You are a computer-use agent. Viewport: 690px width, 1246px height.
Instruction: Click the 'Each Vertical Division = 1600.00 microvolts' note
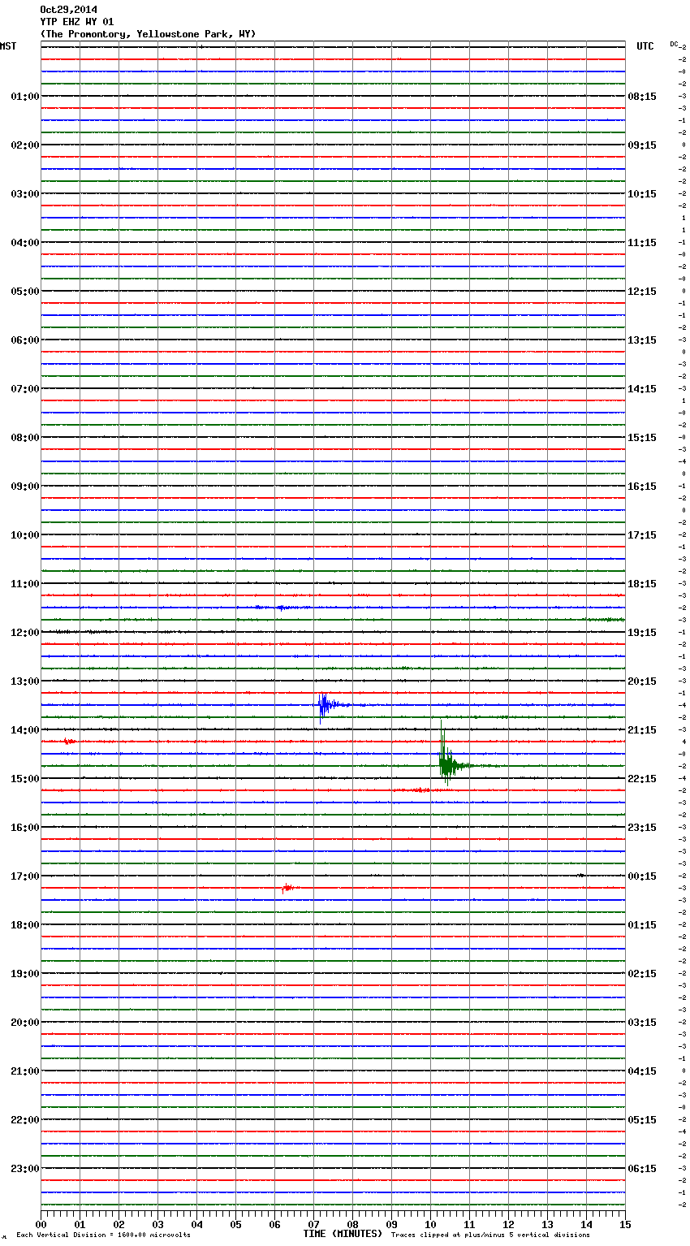(103, 1235)
